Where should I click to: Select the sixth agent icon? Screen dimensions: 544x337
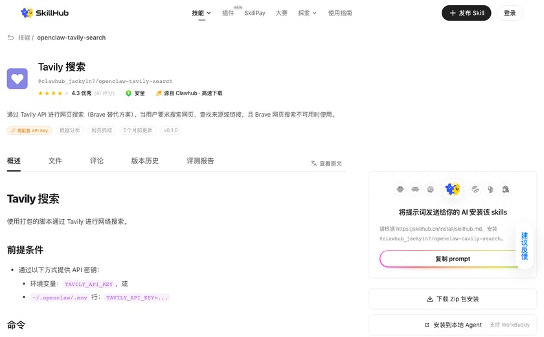click(490, 189)
